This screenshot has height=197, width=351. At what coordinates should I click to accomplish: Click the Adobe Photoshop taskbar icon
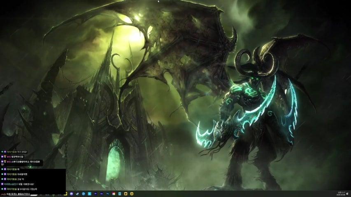[x=107, y=193]
